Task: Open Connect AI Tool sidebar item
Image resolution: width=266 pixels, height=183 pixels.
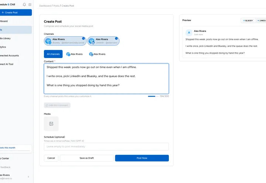Action: point(16,64)
